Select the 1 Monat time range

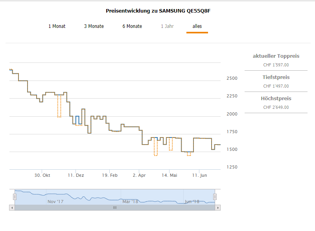(57, 26)
